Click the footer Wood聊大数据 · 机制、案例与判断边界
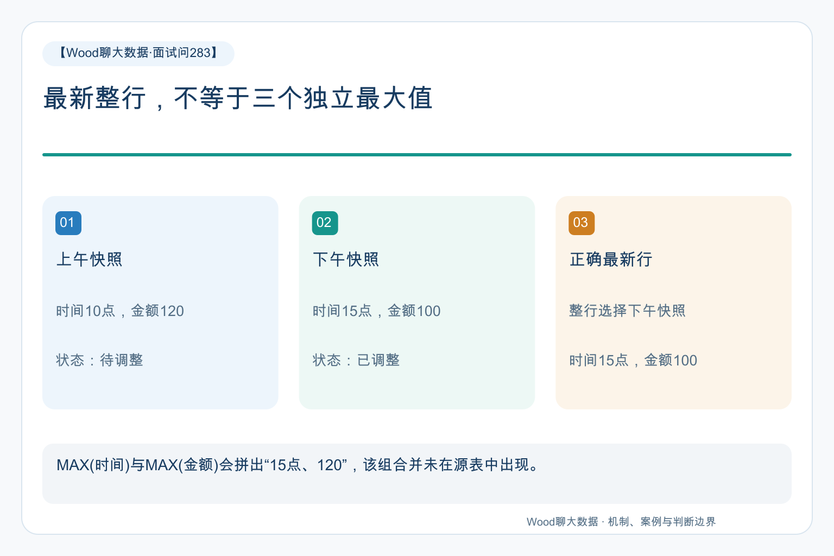Image resolution: width=834 pixels, height=556 pixels. click(x=621, y=522)
